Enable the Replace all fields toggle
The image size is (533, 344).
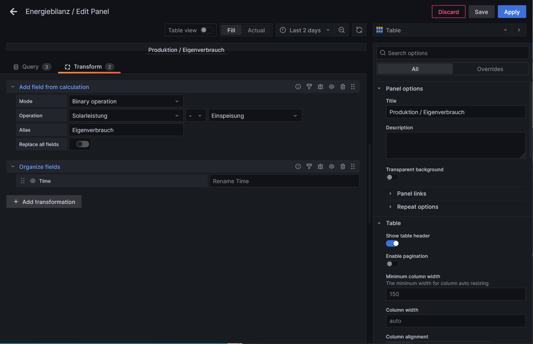pyautogui.click(x=83, y=144)
